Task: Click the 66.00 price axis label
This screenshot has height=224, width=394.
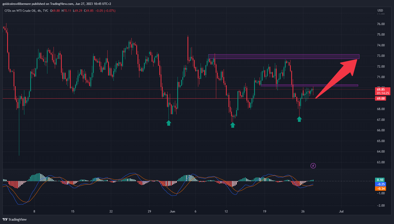Action: tap(381, 130)
